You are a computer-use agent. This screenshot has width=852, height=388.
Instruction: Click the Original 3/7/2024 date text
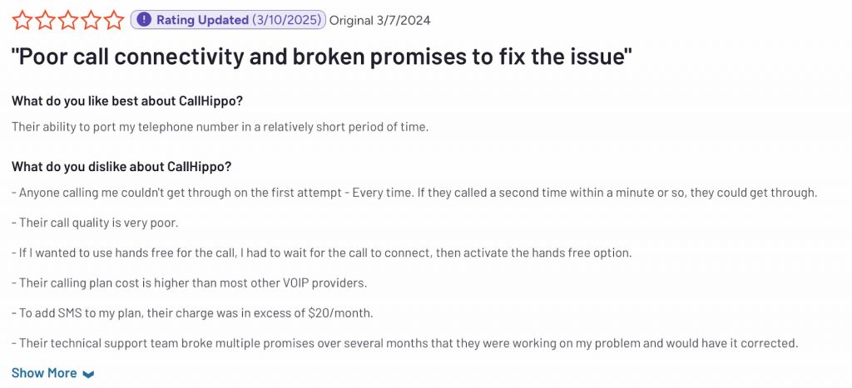click(x=380, y=20)
